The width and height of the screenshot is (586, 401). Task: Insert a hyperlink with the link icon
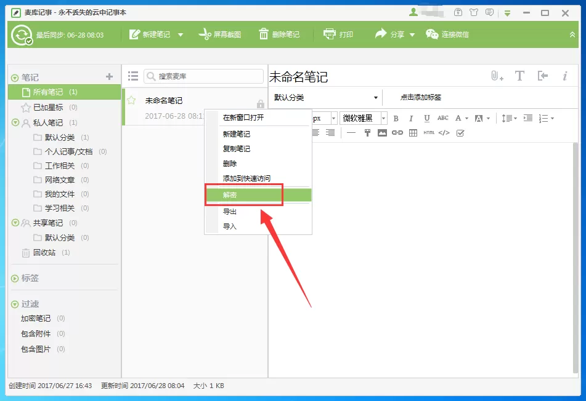coord(397,133)
